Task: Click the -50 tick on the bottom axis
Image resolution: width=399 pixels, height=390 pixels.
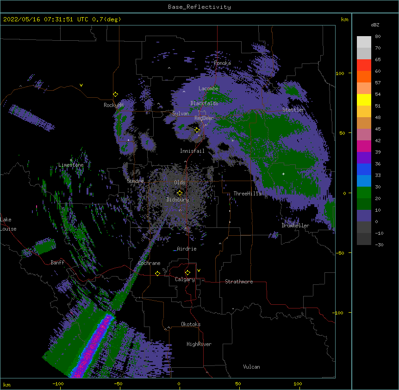Action: point(118,384)
